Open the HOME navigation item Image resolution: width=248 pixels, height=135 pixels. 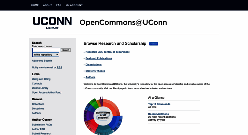tap(35, 5)
